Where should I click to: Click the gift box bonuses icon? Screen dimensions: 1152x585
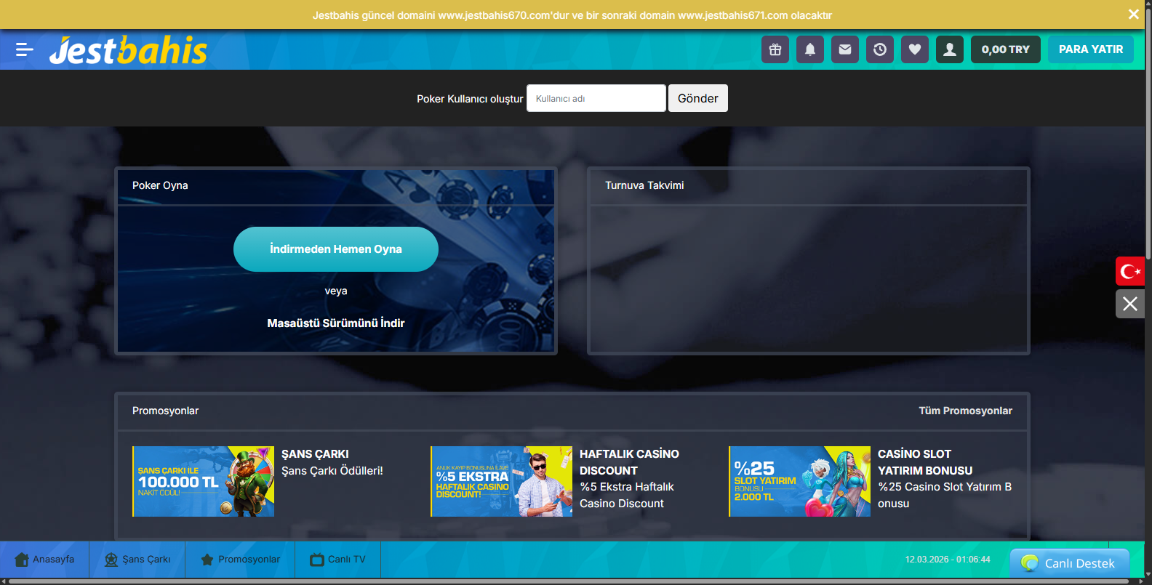coord(775,49)
